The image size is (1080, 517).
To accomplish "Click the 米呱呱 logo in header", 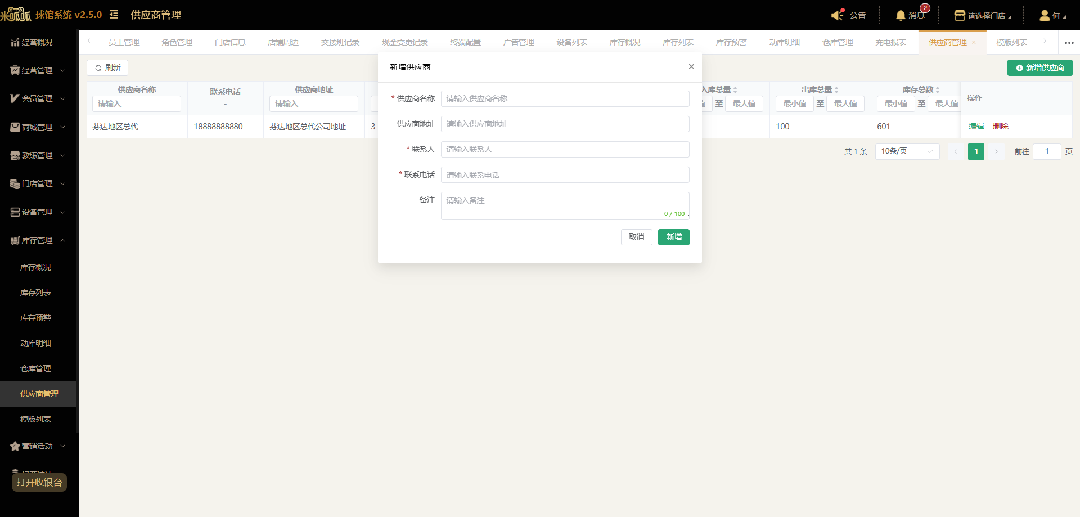I will click(16, 15).
